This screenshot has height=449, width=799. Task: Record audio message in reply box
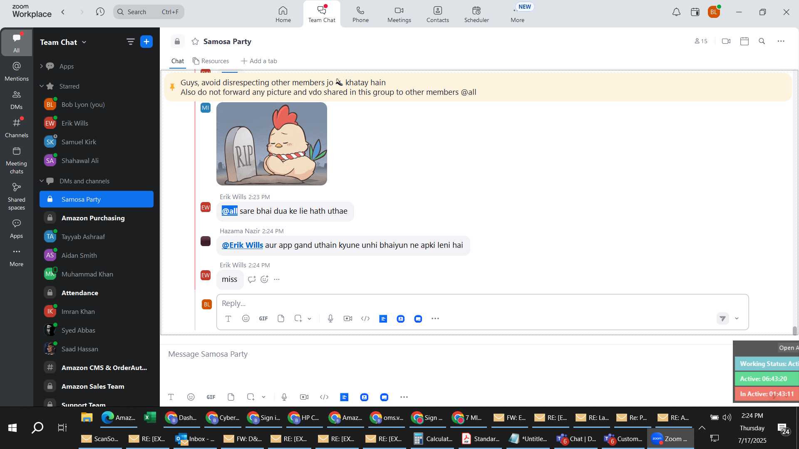(x=330, y=319)
